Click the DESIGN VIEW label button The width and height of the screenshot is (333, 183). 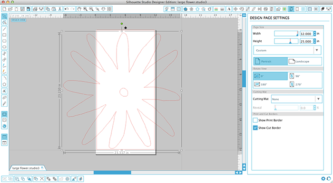pos(19,20)
